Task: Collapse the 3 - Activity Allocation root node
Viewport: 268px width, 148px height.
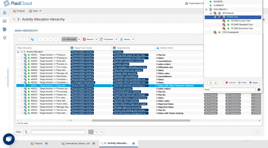Action: pos(18,52)
